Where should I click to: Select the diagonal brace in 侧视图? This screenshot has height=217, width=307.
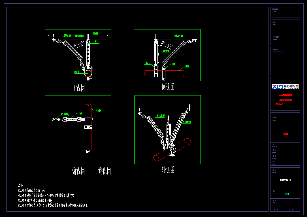174,52
